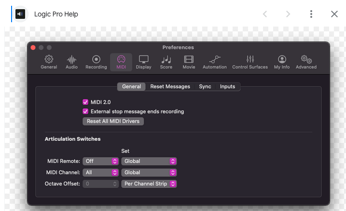
Task: Open MIDI Channel Set Global dropdown
Action: coord(149,172)
